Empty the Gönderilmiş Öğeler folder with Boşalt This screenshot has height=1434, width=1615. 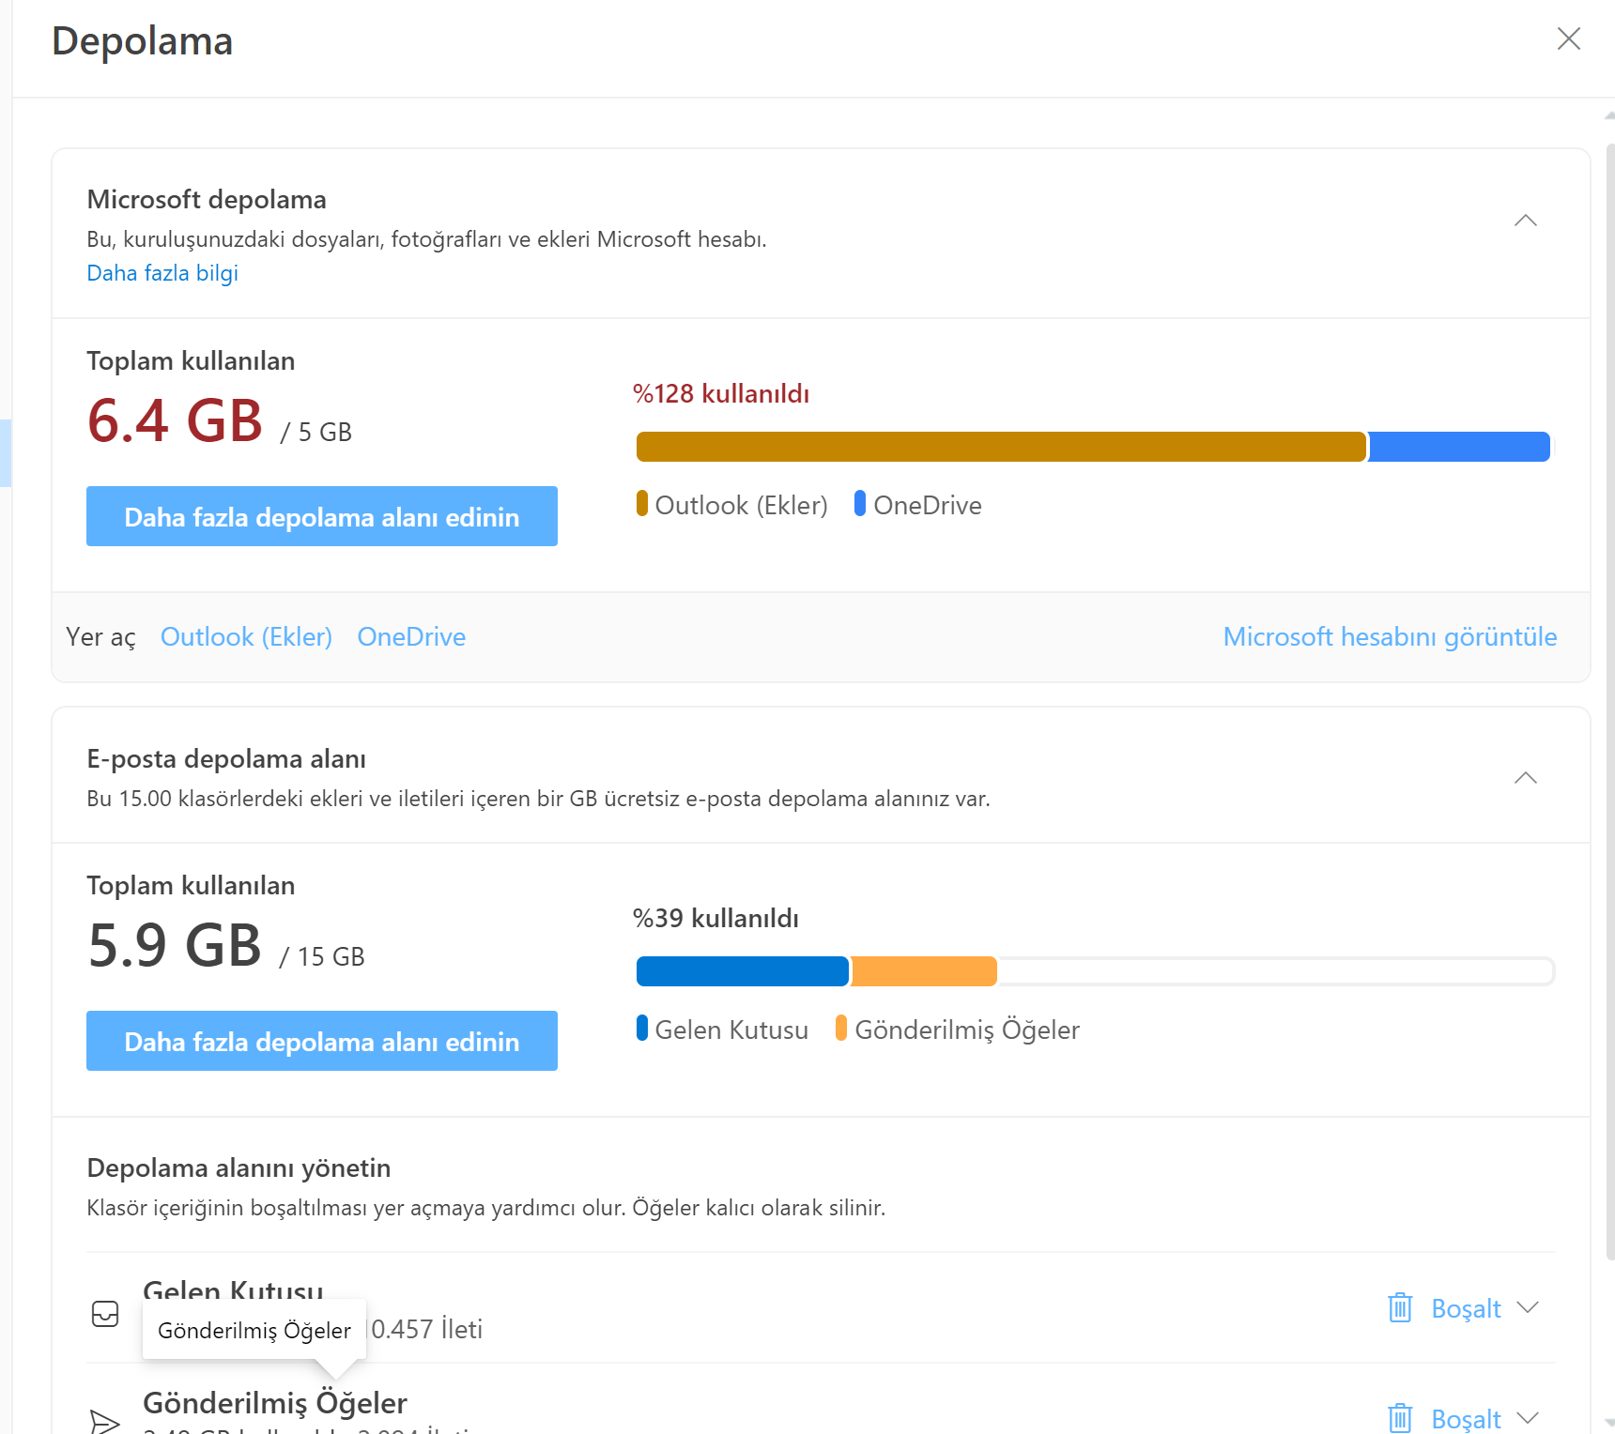1466,1419
